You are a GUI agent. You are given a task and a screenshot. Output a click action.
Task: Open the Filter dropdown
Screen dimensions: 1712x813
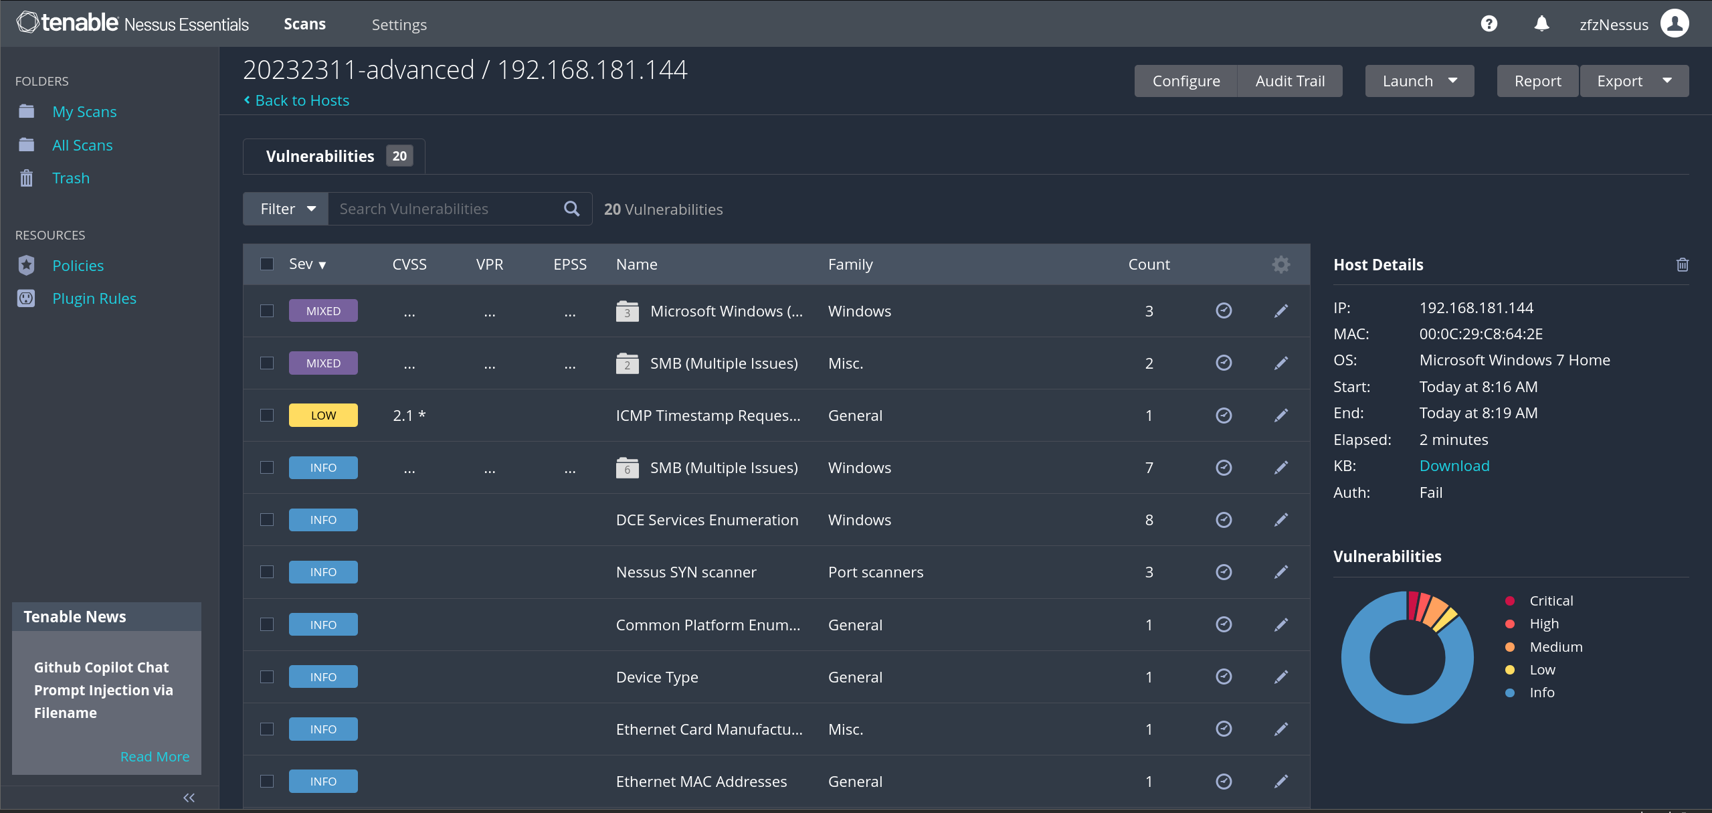point(286,209)
